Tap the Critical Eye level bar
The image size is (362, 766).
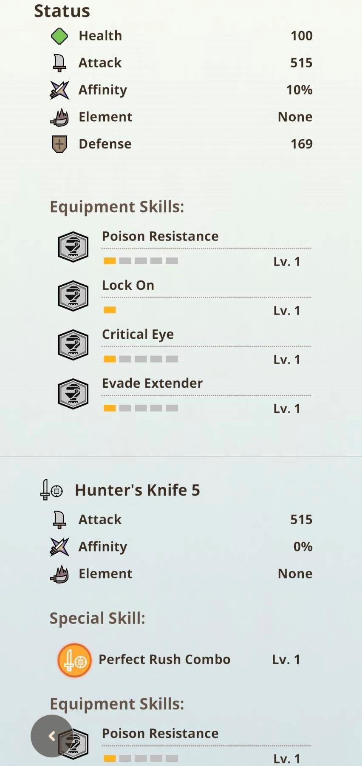[x=141, y=359]
